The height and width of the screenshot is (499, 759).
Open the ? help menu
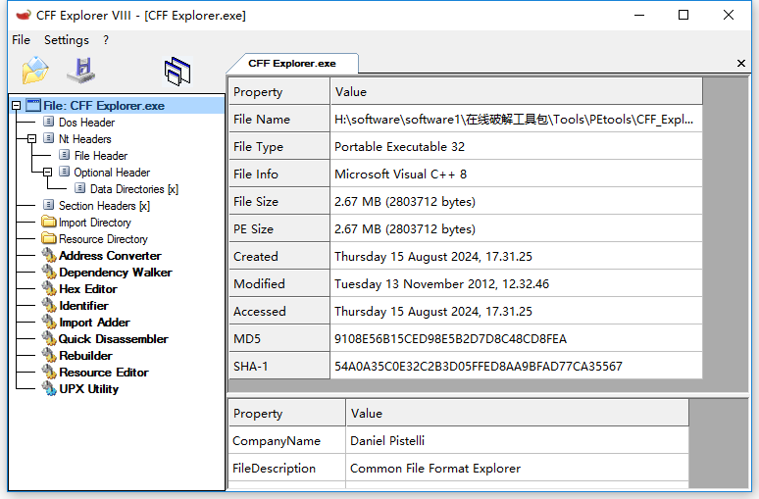click(106, 39)
